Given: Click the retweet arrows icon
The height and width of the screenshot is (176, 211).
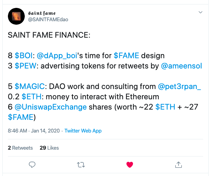Looking at the screenshot, I should (81, 165).
